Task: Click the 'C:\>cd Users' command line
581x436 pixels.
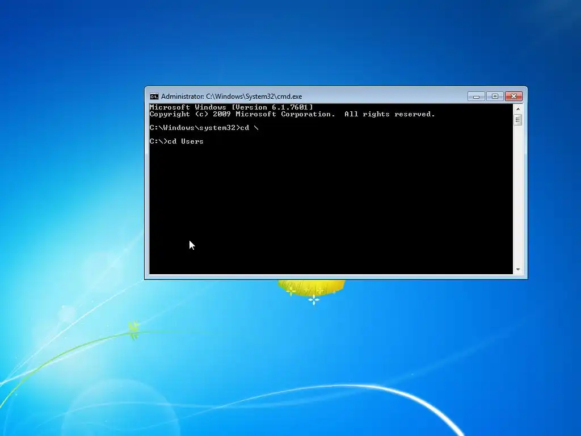Action: 177,141
